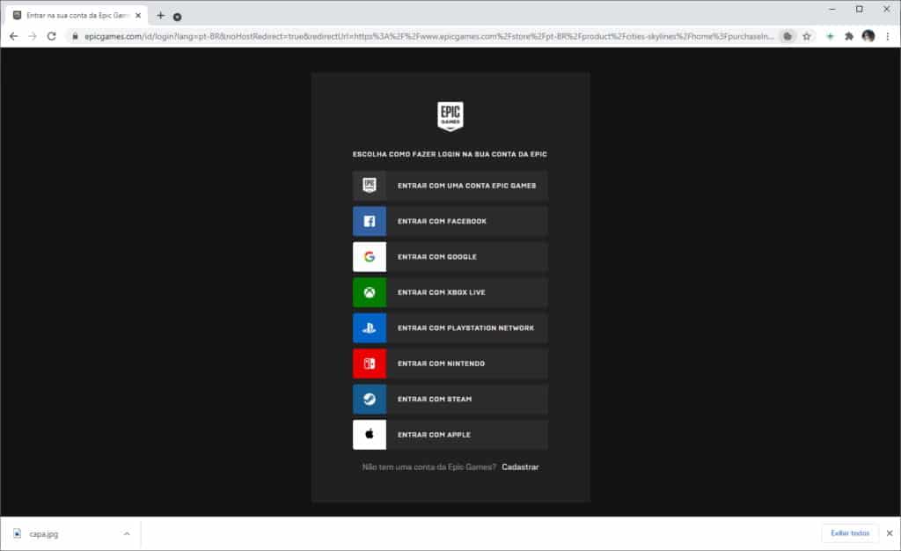Click the Nintendo Switch logo icon
The width and height of the screenshot is (901, 551).
click(x=370, y=364)
